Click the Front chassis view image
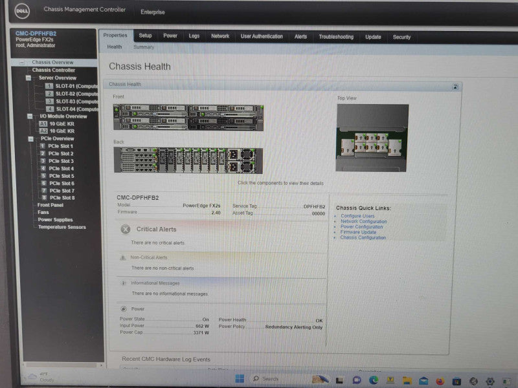The image size is (518, 388). click(188, 117)
